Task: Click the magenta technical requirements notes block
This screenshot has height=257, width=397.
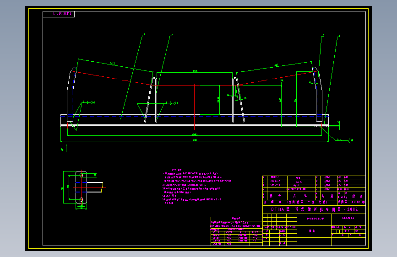Action: pyautogui.click(x=196, y=187)
